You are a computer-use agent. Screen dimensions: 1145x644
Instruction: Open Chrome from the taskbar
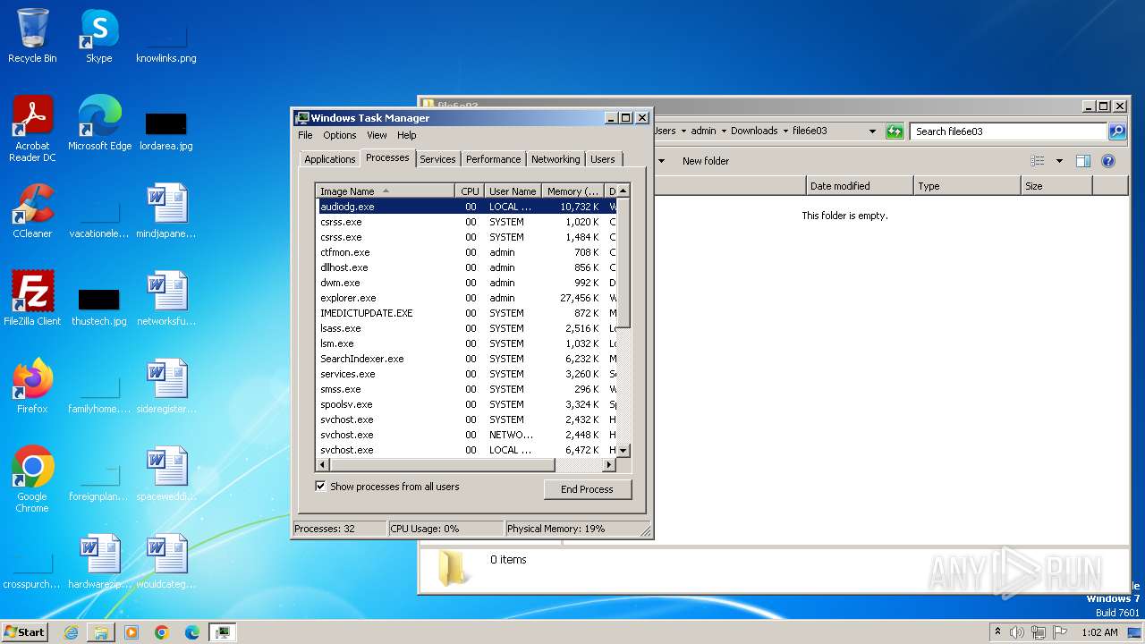[x=162, y=632]
